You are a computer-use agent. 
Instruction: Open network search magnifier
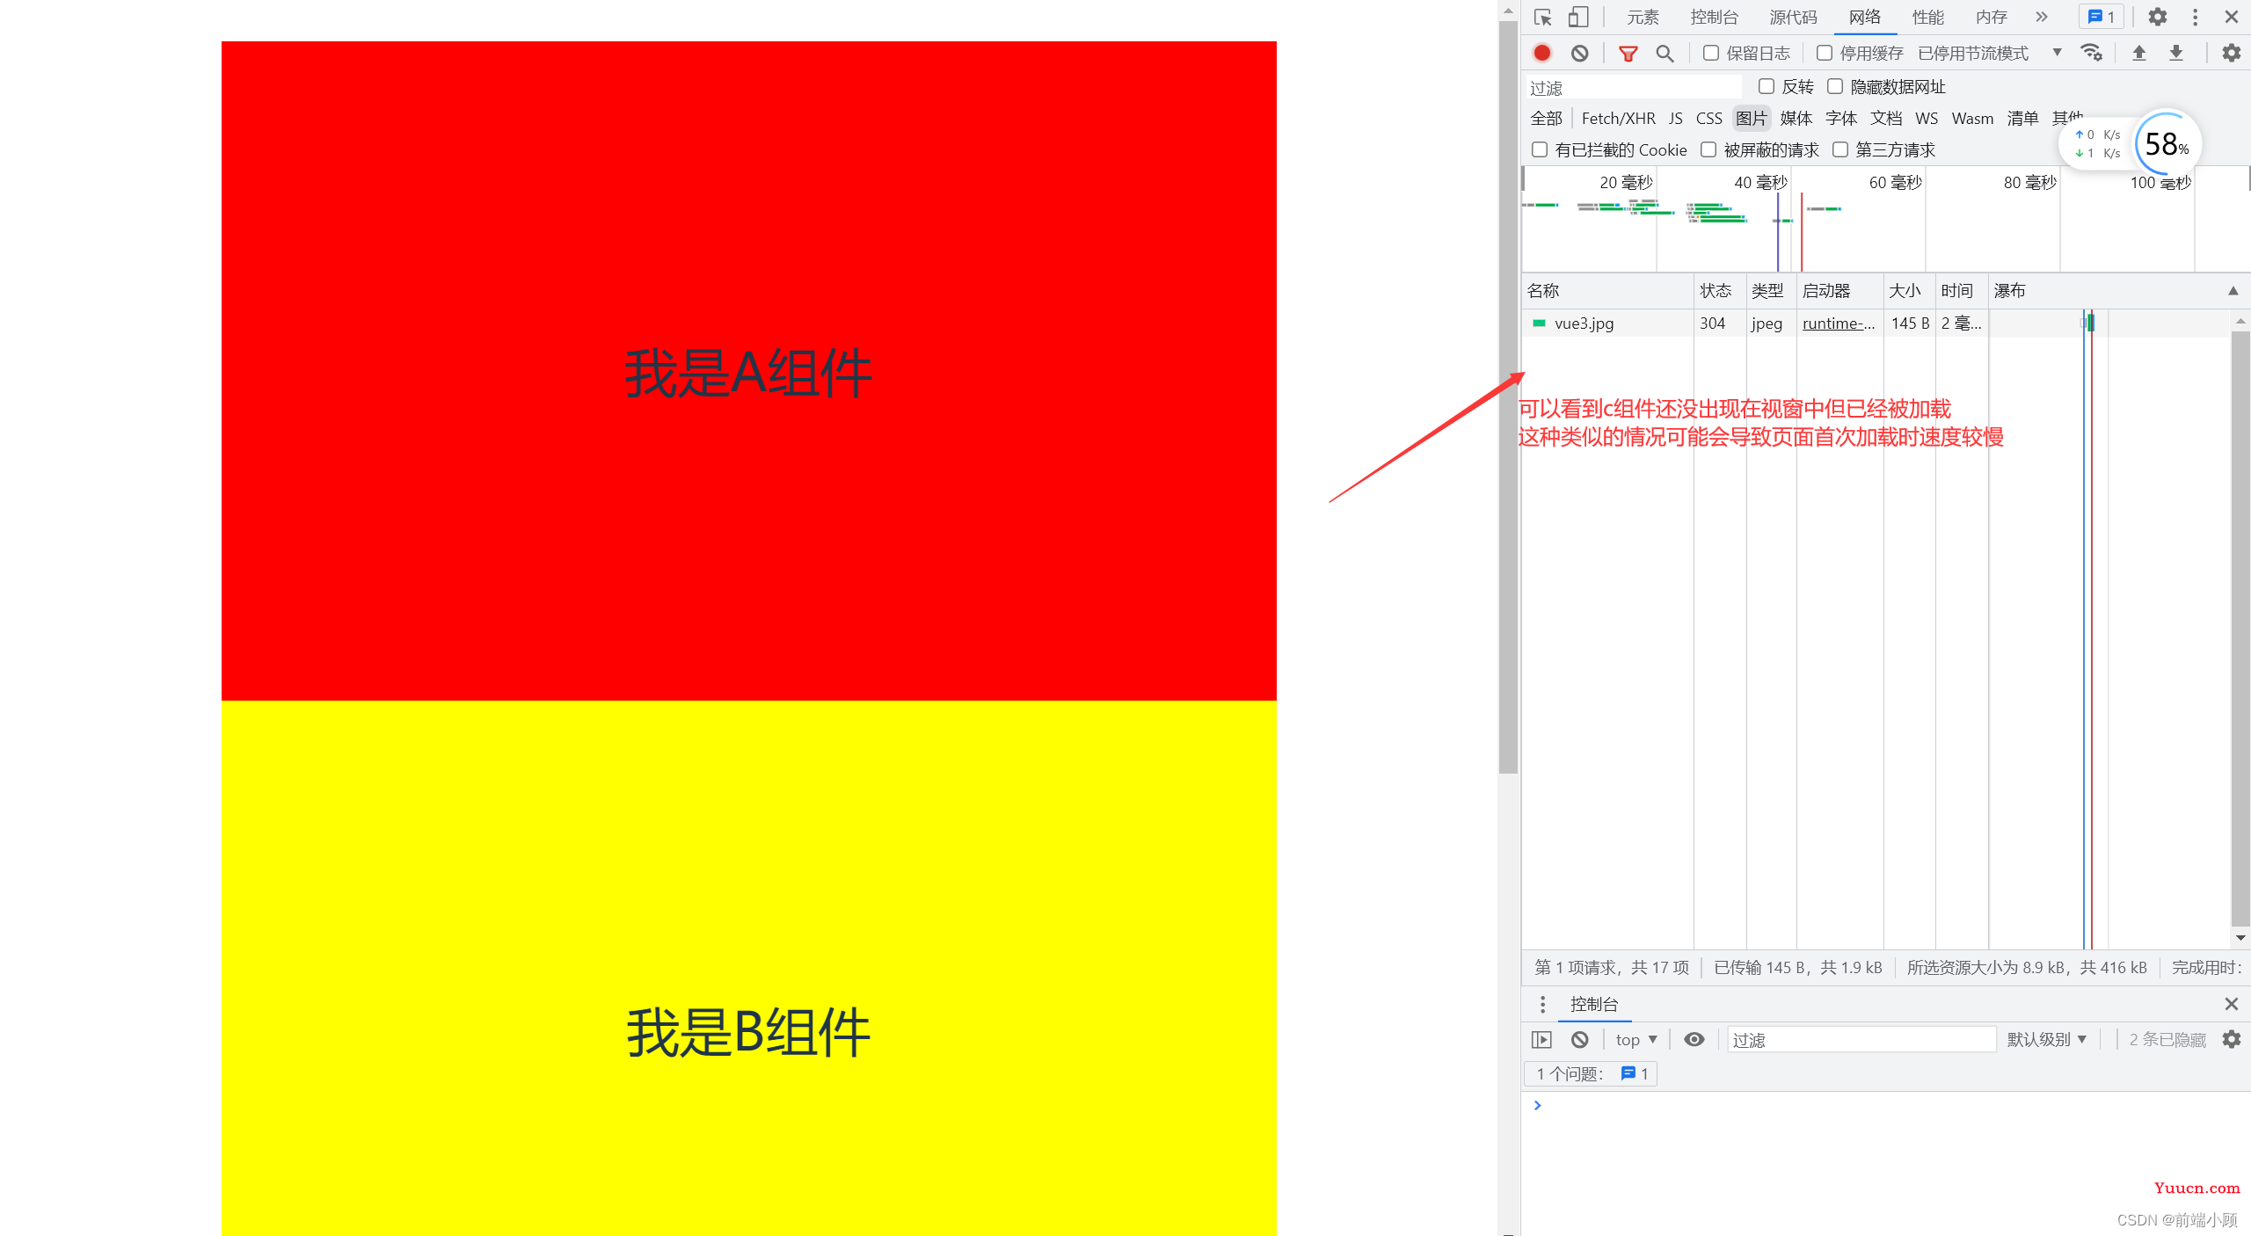(x=1665, y=54)
